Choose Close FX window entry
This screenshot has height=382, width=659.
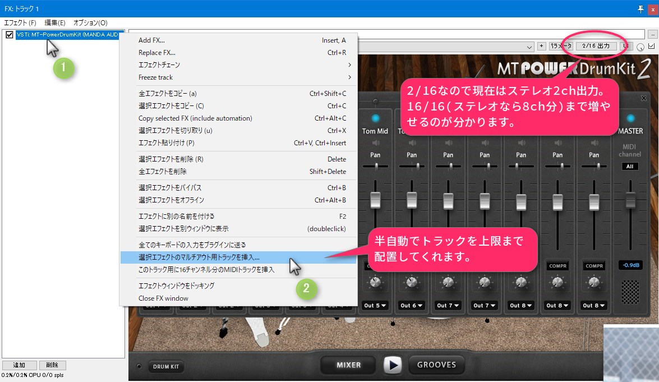click(239, 298)
